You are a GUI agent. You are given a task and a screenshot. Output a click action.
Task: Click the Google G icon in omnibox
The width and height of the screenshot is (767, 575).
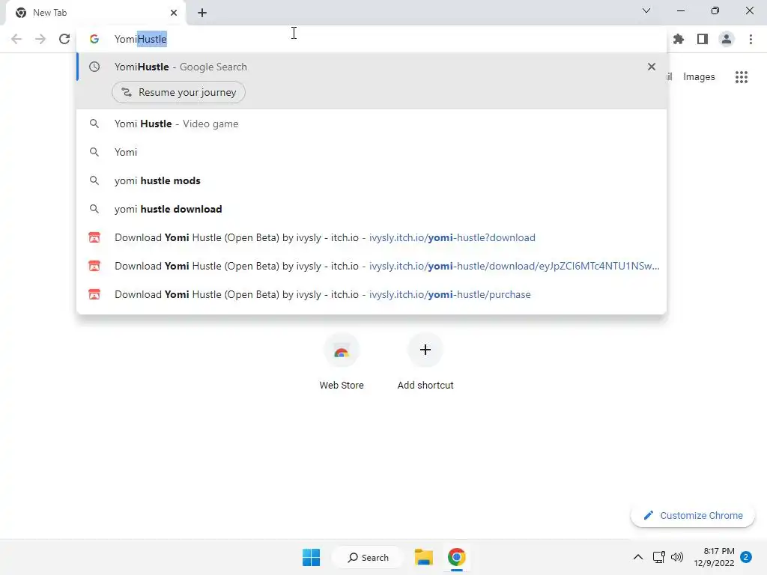(x=94, y=39)
